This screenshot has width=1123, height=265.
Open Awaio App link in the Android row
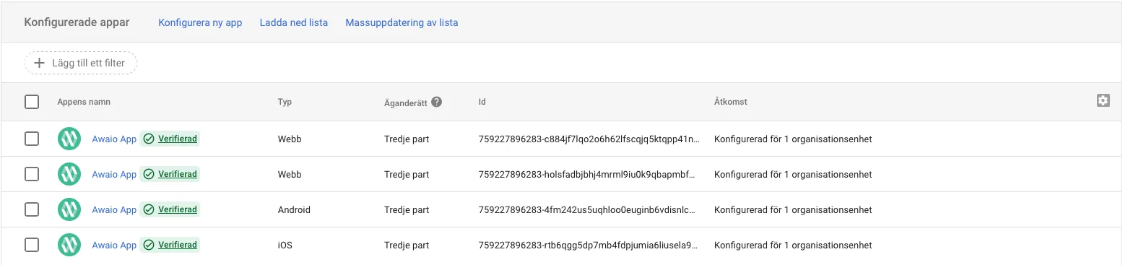tap(114, 210)
